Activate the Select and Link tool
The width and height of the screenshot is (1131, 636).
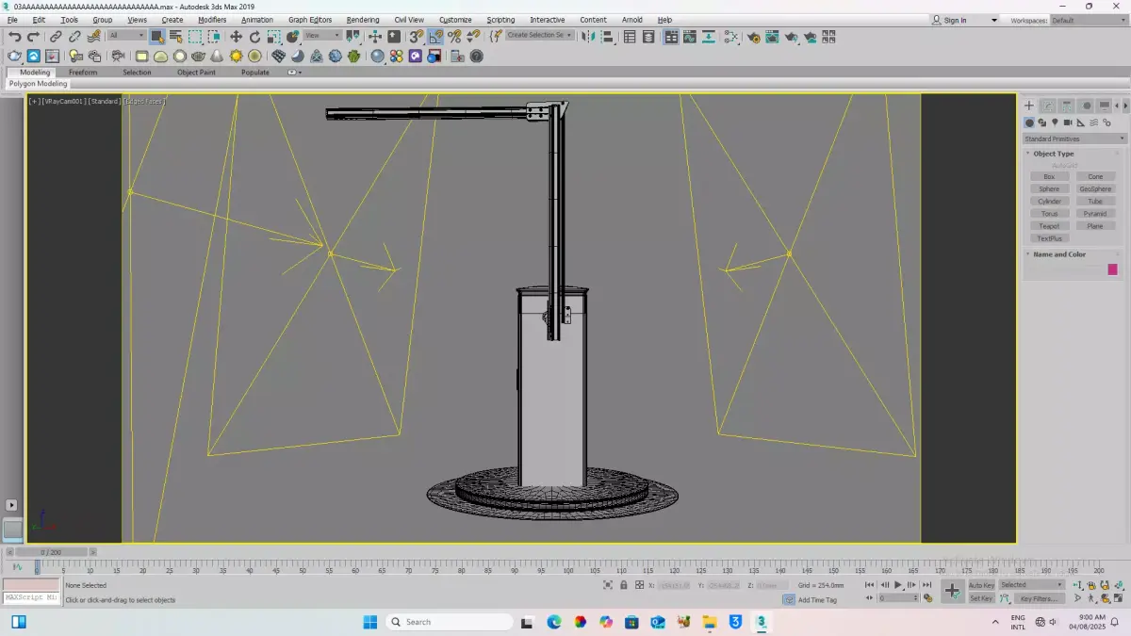(x=56, y=37)
